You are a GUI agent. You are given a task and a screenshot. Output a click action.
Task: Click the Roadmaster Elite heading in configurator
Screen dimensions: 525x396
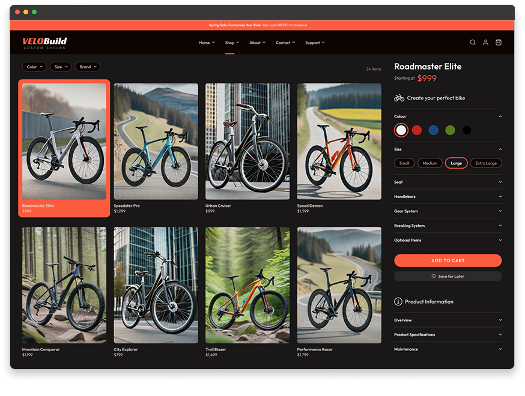point(428,67)
